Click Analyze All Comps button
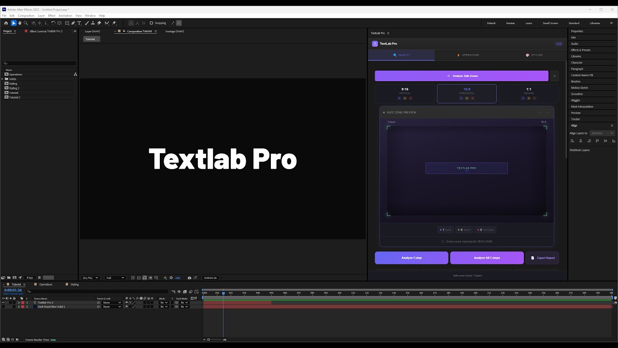 487,258
